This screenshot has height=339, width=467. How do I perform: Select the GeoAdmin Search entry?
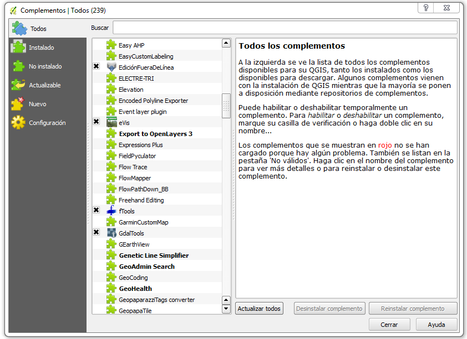pos(147,267)
